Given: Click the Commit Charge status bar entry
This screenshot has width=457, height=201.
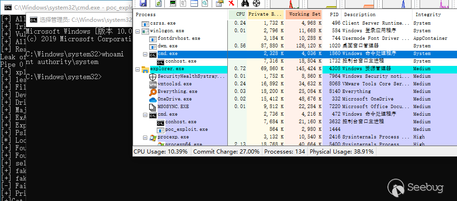Looking at the screenshot, I should coord(226,152).
